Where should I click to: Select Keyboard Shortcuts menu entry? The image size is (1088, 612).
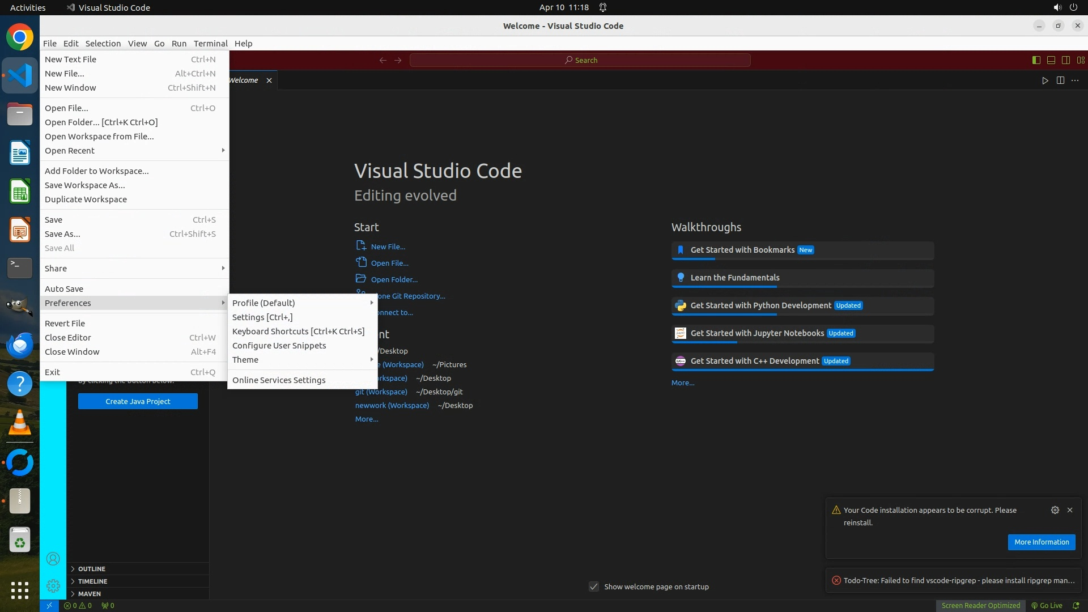(298, 331)
